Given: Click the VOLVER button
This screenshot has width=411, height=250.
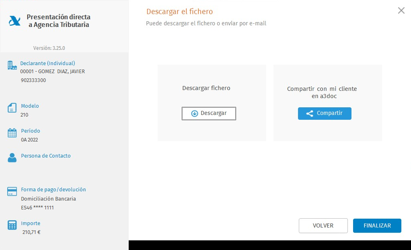Looking at the screenshot, I should tap(323, 225).
